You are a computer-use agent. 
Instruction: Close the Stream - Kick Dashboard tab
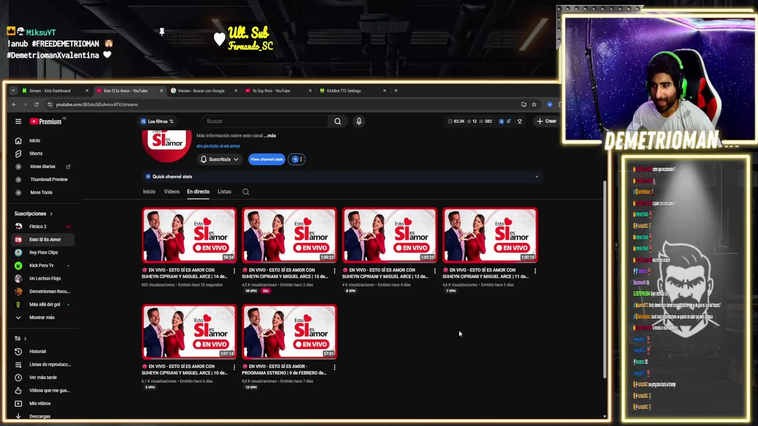point(86,91)
